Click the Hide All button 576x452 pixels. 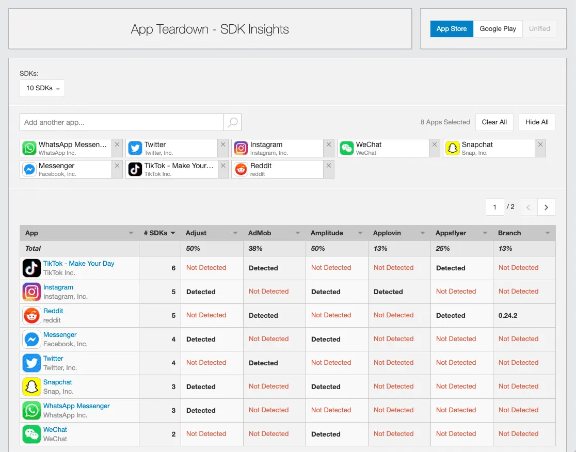537,122
